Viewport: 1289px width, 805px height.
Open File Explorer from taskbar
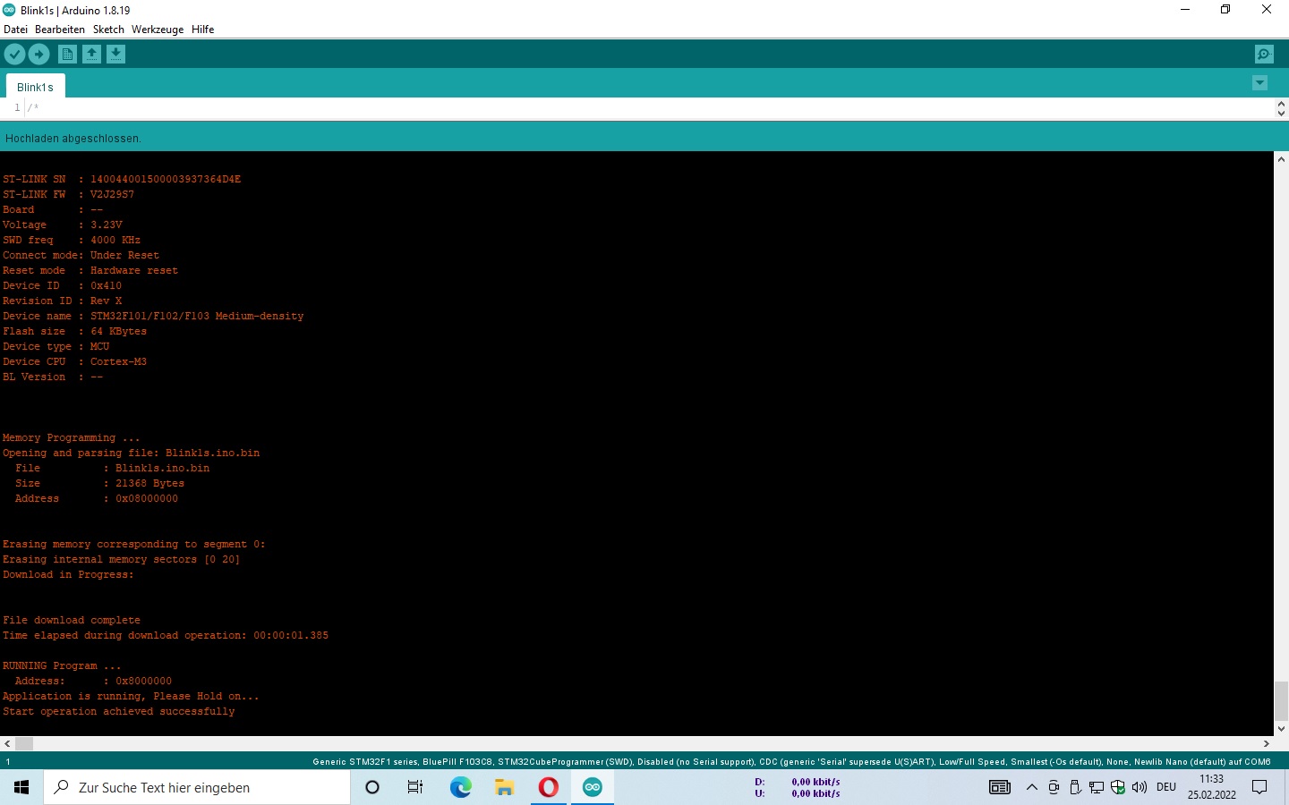(504, 787)
